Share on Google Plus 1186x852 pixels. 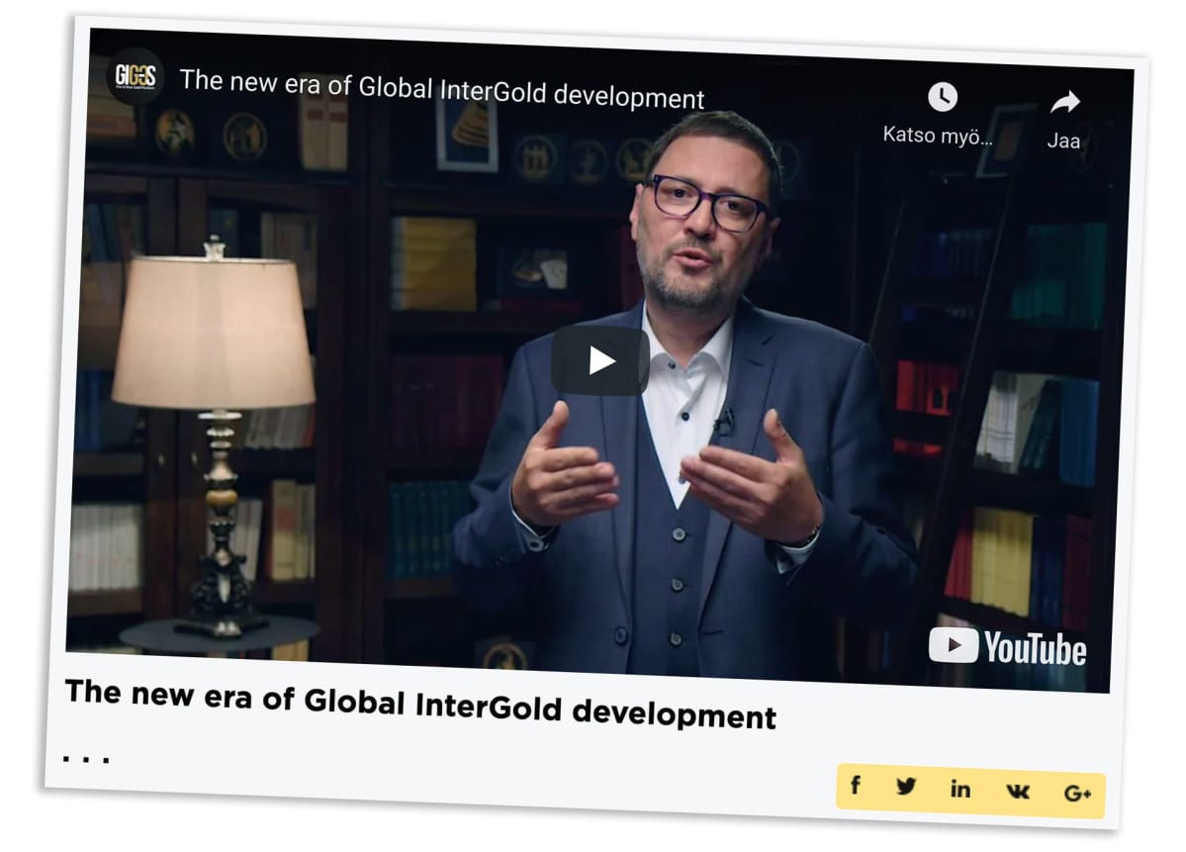point(1077,793)
